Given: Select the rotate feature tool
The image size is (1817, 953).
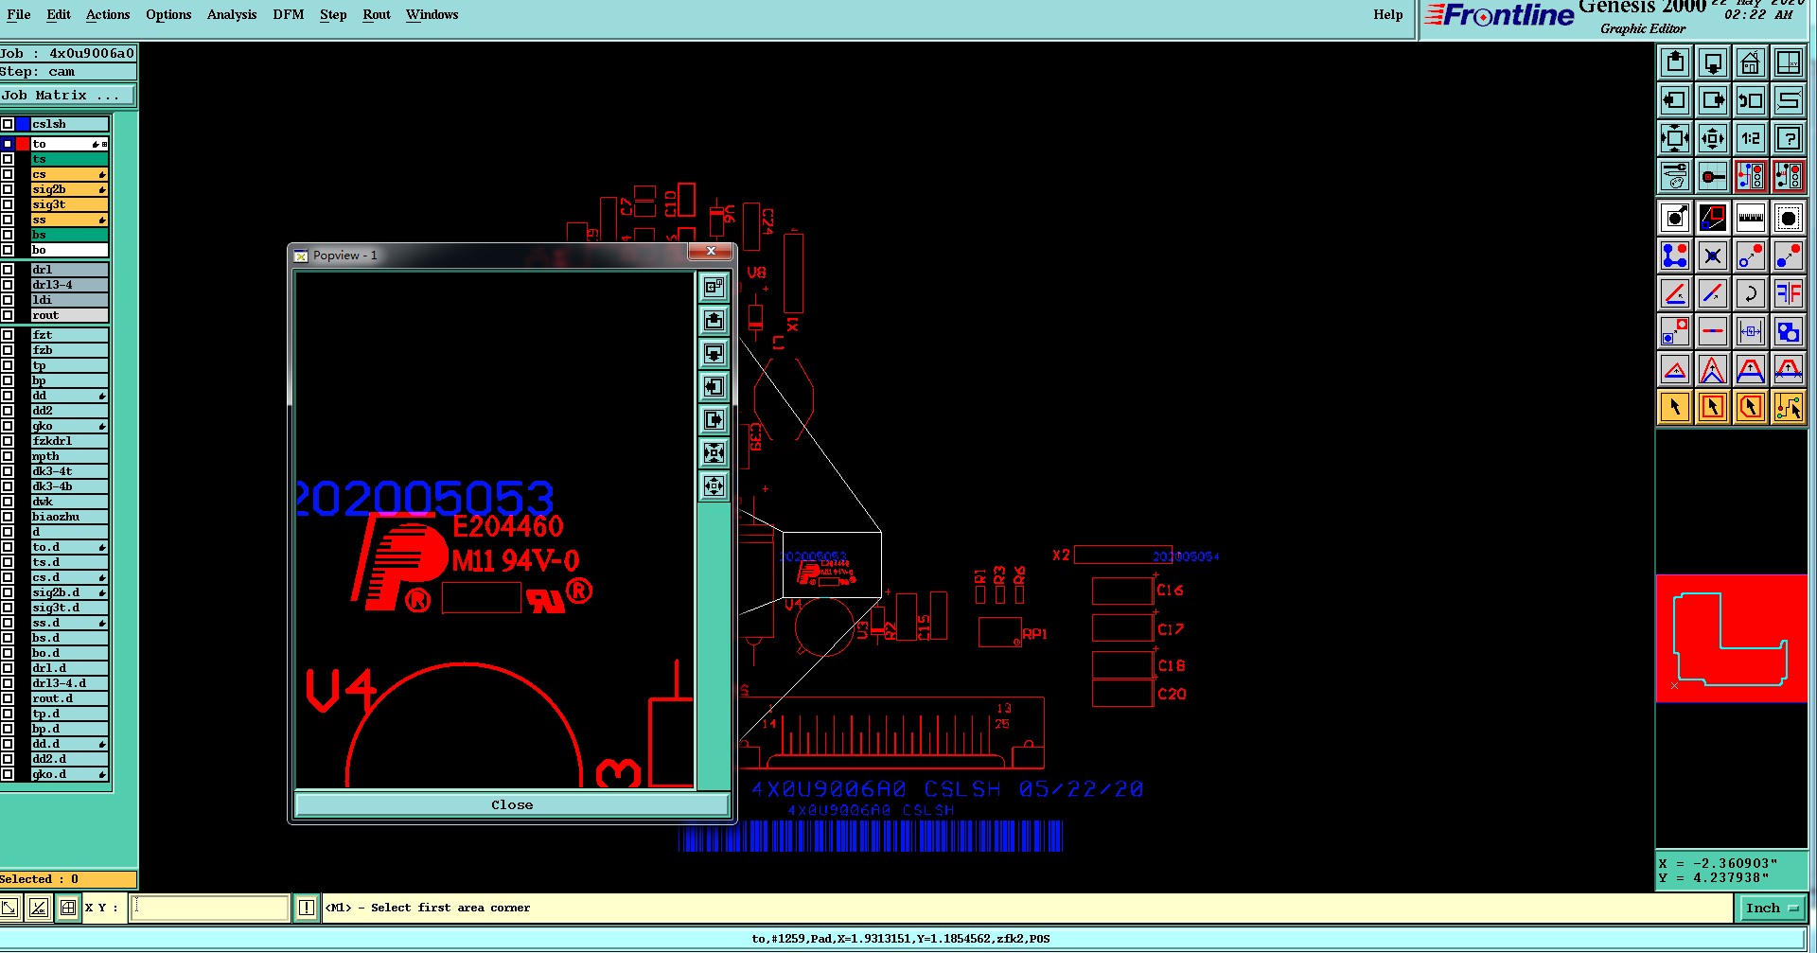Looking at the screenshot, I should [x=1751, y=293].
